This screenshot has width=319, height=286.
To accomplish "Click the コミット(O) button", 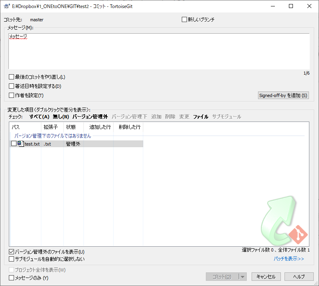I will pos(222,277).
